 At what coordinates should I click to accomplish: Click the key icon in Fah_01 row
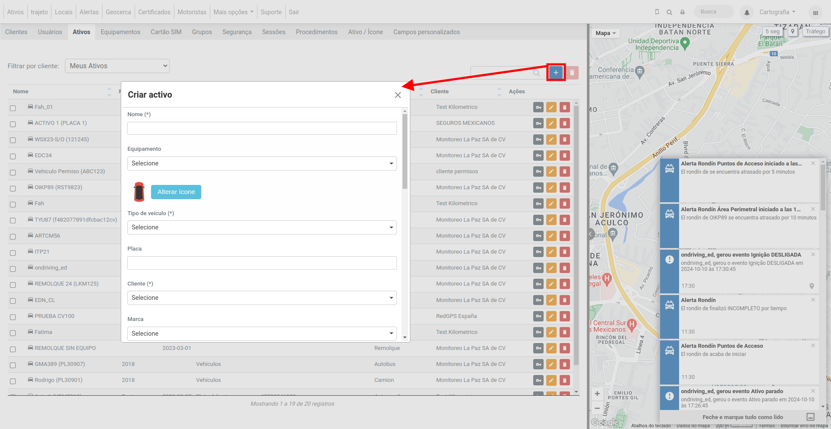(538, 107)
